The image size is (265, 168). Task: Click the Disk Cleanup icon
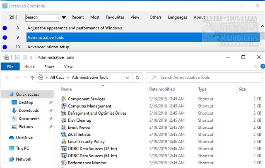click(x=64, y=121)
